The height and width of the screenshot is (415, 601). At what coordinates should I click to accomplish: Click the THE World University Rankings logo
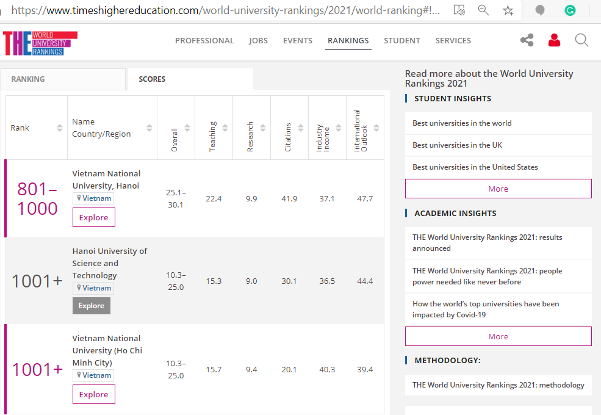[40, 42]
